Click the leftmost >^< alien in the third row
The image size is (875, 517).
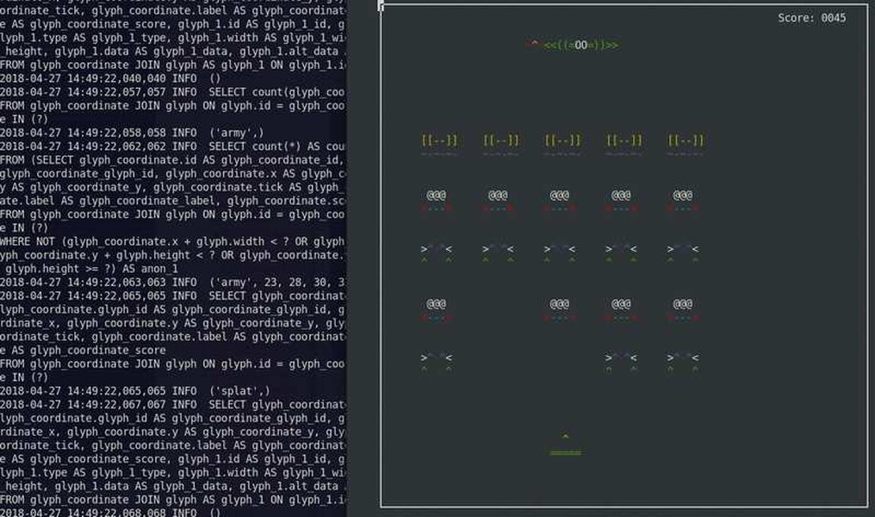click(x=438, y=250)
